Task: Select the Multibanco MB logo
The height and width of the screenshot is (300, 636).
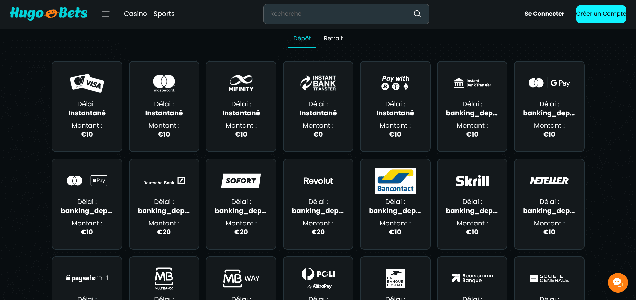Action: click(164, 278)
